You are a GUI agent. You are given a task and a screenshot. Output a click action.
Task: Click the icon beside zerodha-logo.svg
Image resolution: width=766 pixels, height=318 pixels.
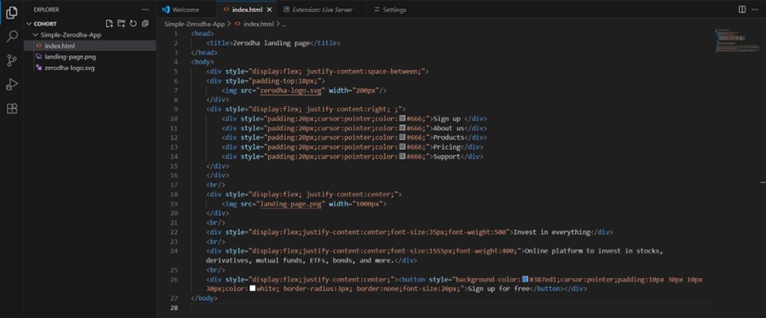pos(39,68)
